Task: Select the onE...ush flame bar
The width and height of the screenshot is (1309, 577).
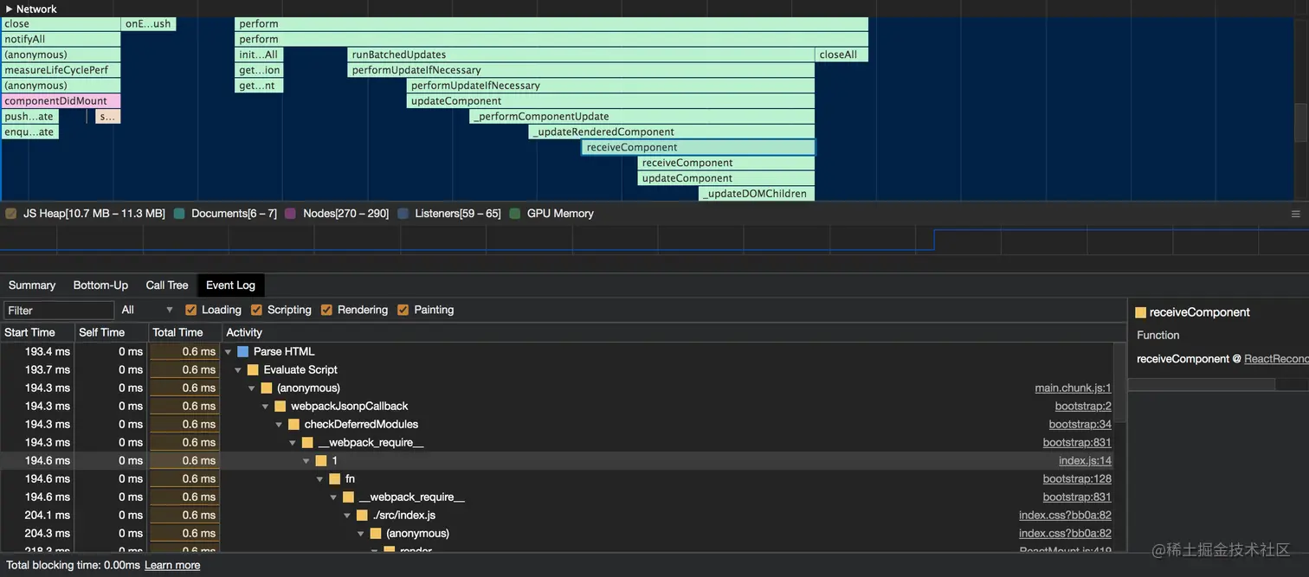Action: pos(149,24)
